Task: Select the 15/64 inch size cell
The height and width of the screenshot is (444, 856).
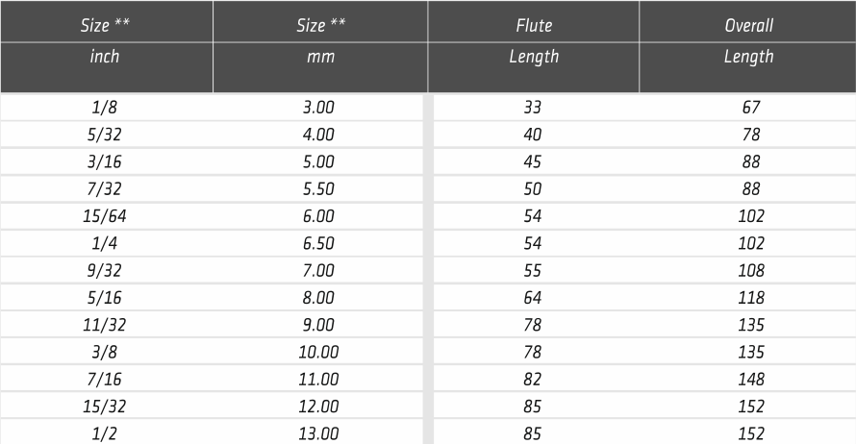Action: click(x=105, y=216)
